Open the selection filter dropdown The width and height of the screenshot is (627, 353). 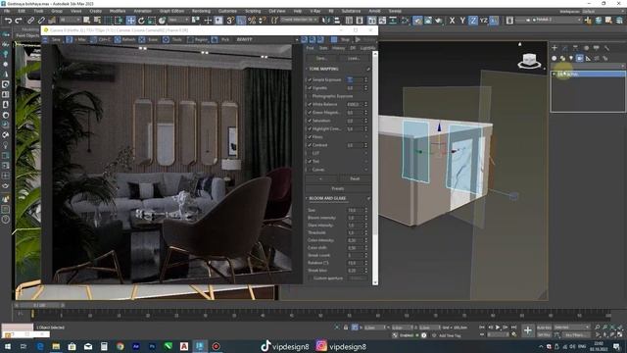tap(71, 20)
